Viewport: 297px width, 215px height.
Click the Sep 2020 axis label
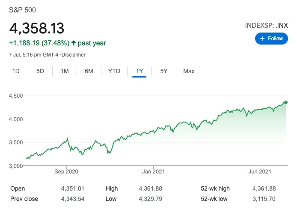[x=67, y=172]
